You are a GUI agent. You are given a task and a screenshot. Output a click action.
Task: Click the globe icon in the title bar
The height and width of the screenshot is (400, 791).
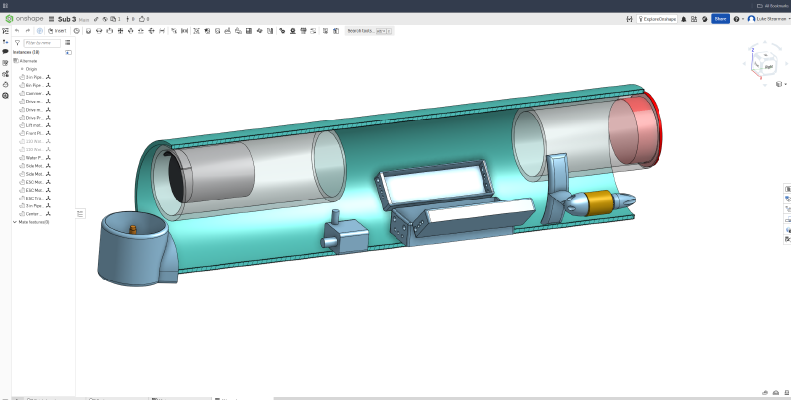(105, 19)
